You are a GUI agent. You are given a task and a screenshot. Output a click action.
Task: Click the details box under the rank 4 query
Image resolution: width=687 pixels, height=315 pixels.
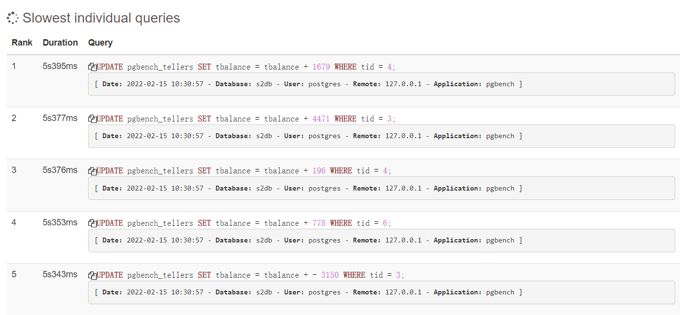click(x=381, y=240)
